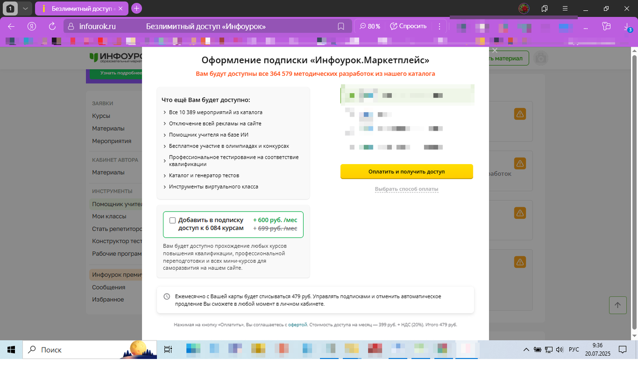Open the browser sidebar panel icon
This screenshot has width=638, height=367.
point(606,26)
